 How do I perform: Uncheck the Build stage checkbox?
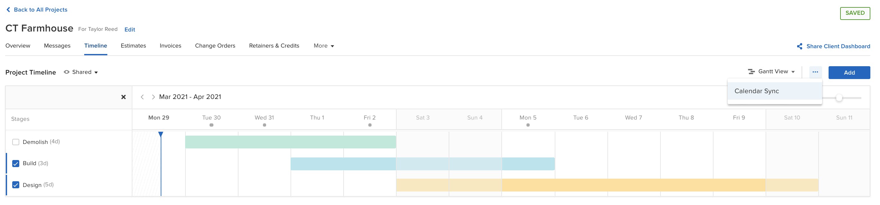(x=16, y=164)
